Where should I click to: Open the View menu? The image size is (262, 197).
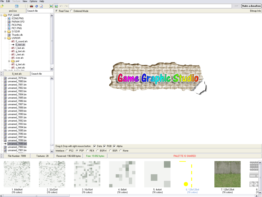pyautogui.click(x=25, y=1)
